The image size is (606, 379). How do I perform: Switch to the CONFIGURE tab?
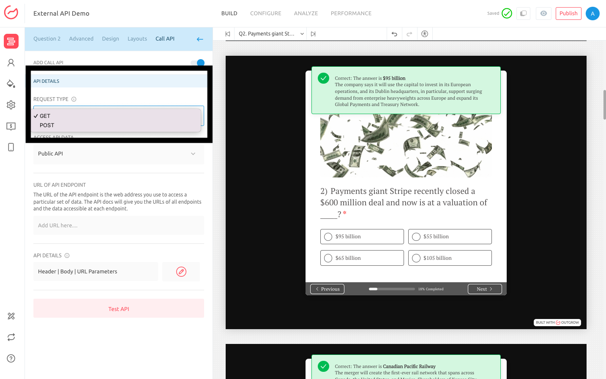coord(265,14)
